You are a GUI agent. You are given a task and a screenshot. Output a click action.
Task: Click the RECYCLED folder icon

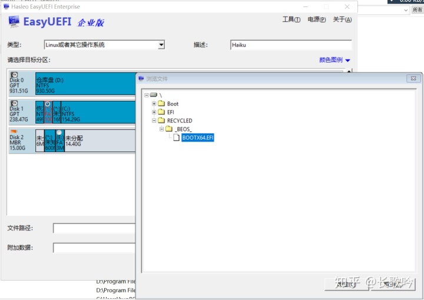click(161, 120)
